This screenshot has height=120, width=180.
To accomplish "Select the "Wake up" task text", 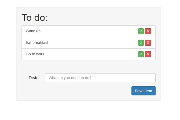I will 33,31.
